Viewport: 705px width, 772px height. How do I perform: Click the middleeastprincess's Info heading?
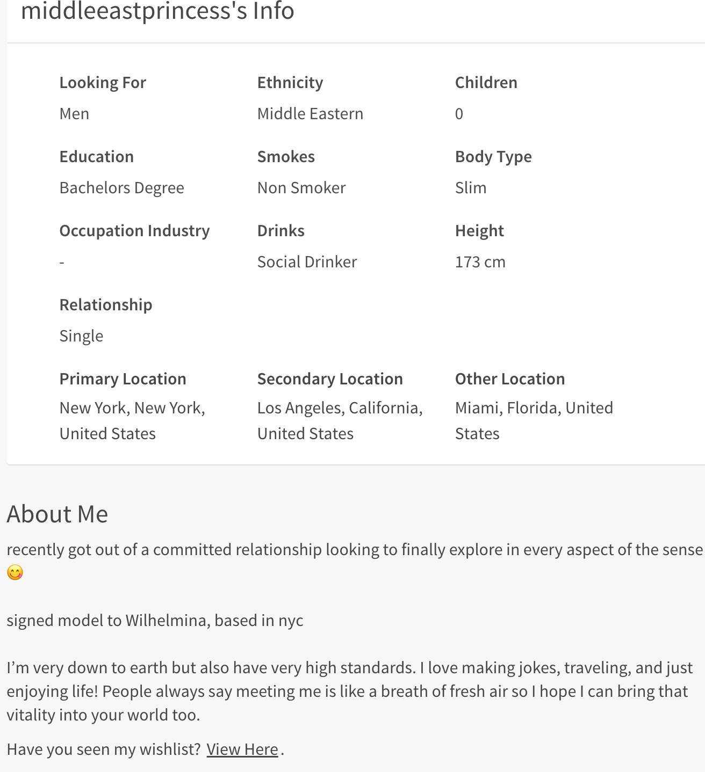click(157, 11)
